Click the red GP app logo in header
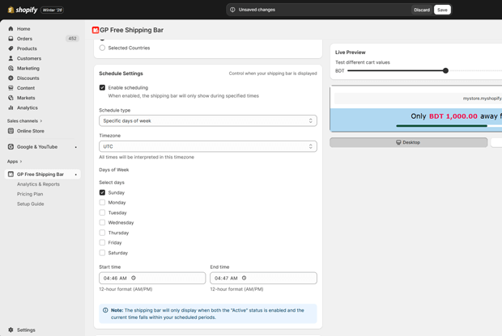The width and height of the screenshot is (502, 336). click(96, 30)
